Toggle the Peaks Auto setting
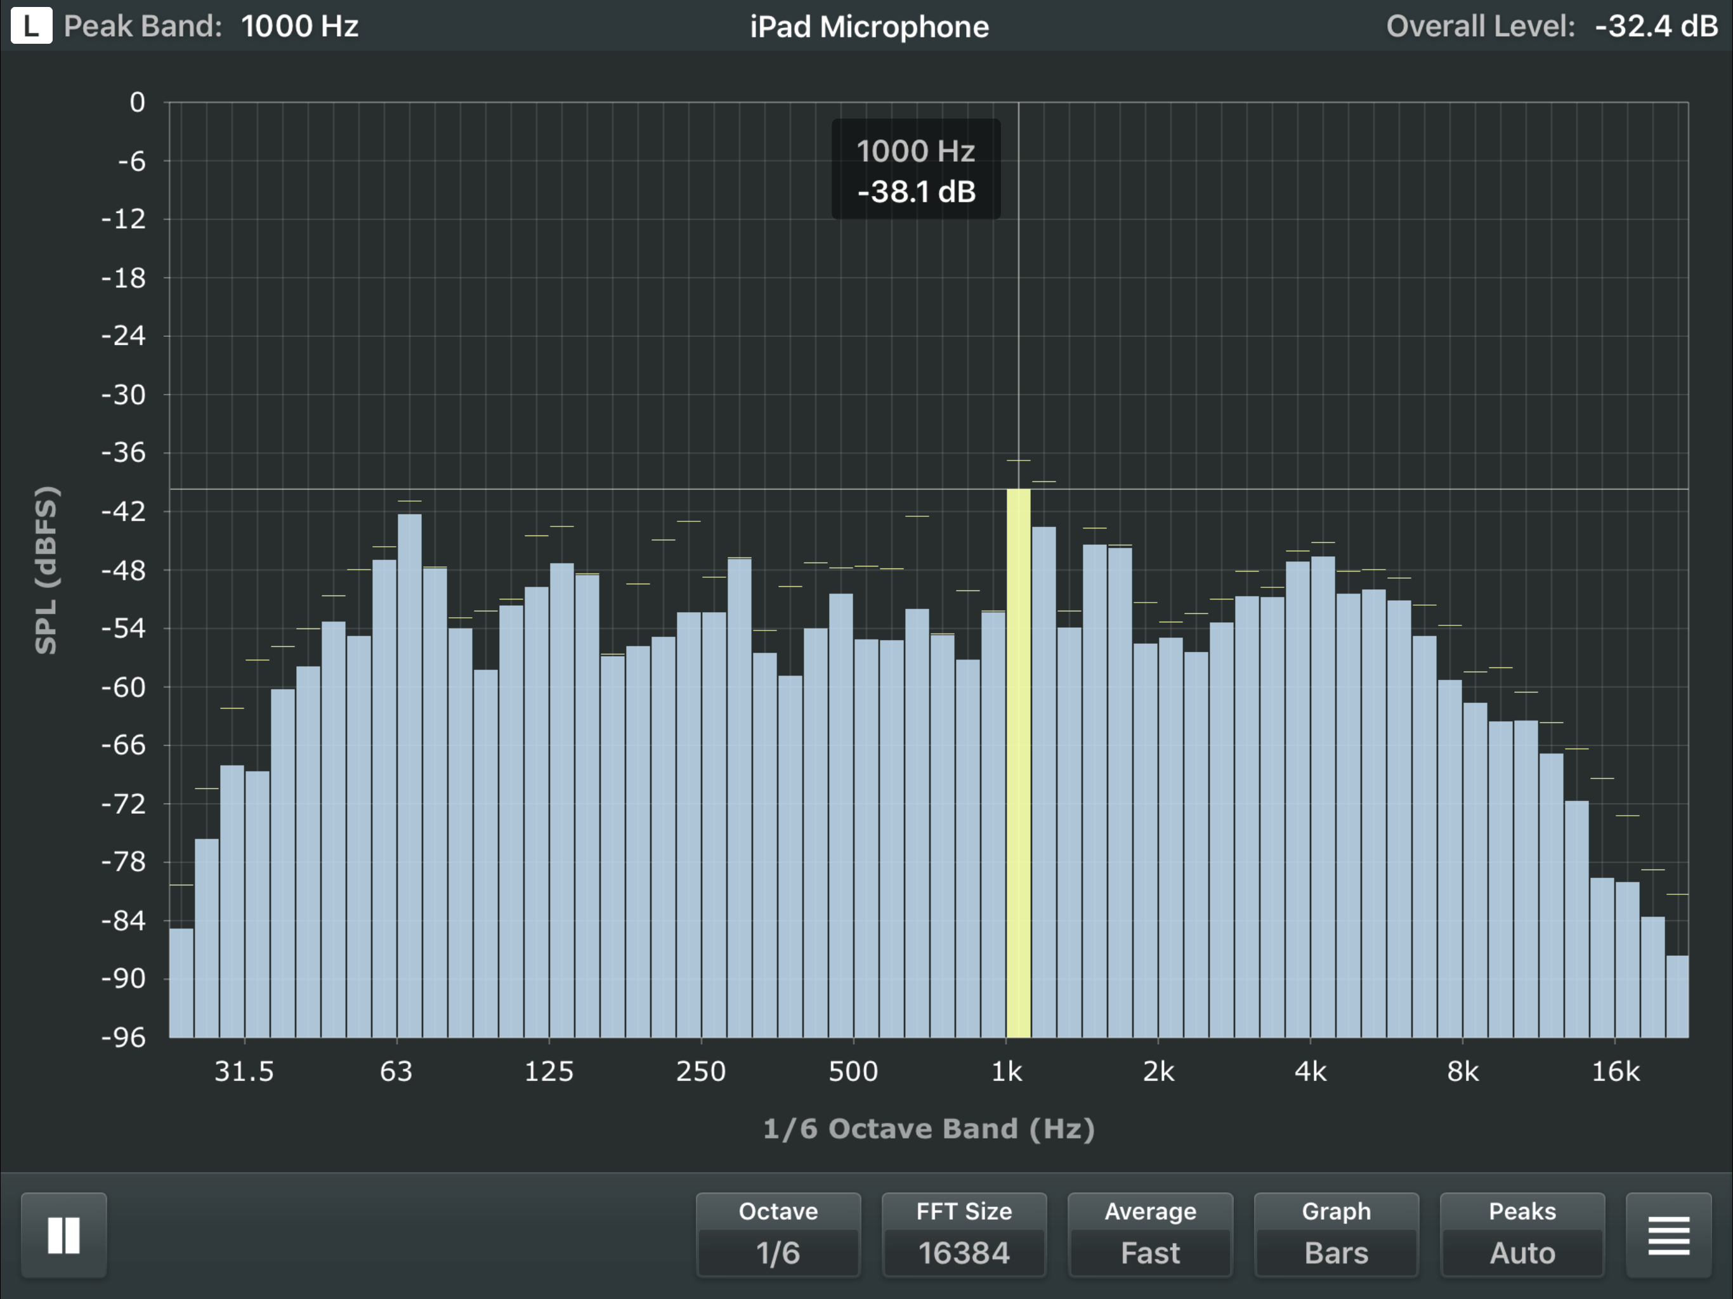The width and height of the screenshot is (1733, 1299). (1522, 1236)
